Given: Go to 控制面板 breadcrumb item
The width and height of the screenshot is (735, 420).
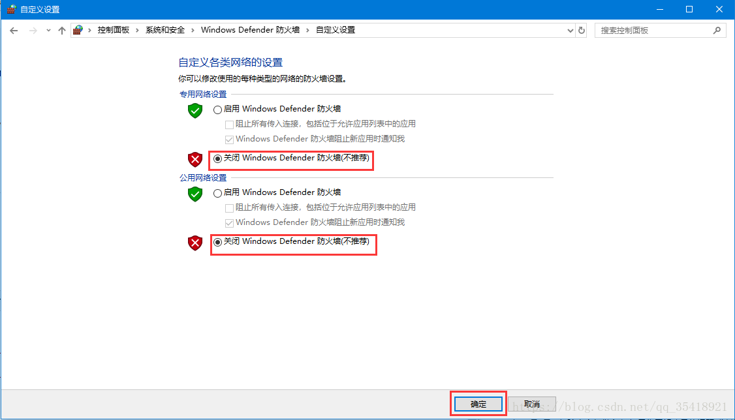Looking at the screenshot, I should coord(114,30).
